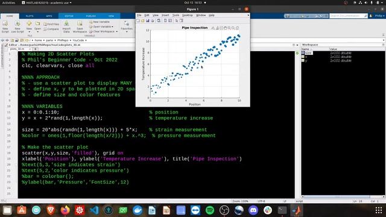Create a New Variable
The width and height of the screenshot is (386, 217).
point(99,22)
